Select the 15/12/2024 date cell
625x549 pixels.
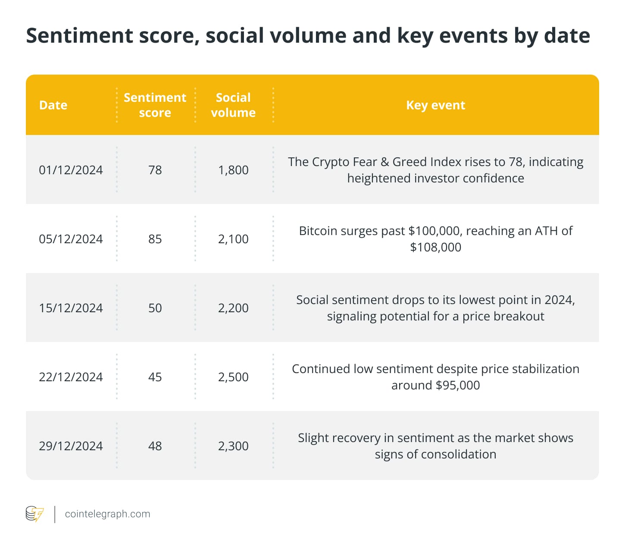[x=71, y=308]
